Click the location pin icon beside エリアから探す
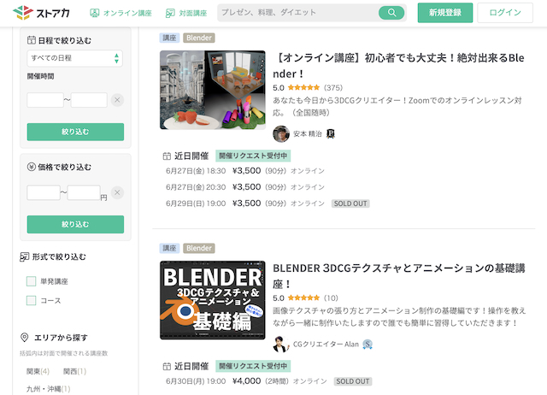This screenshot has width=547, height=395. 25,338
